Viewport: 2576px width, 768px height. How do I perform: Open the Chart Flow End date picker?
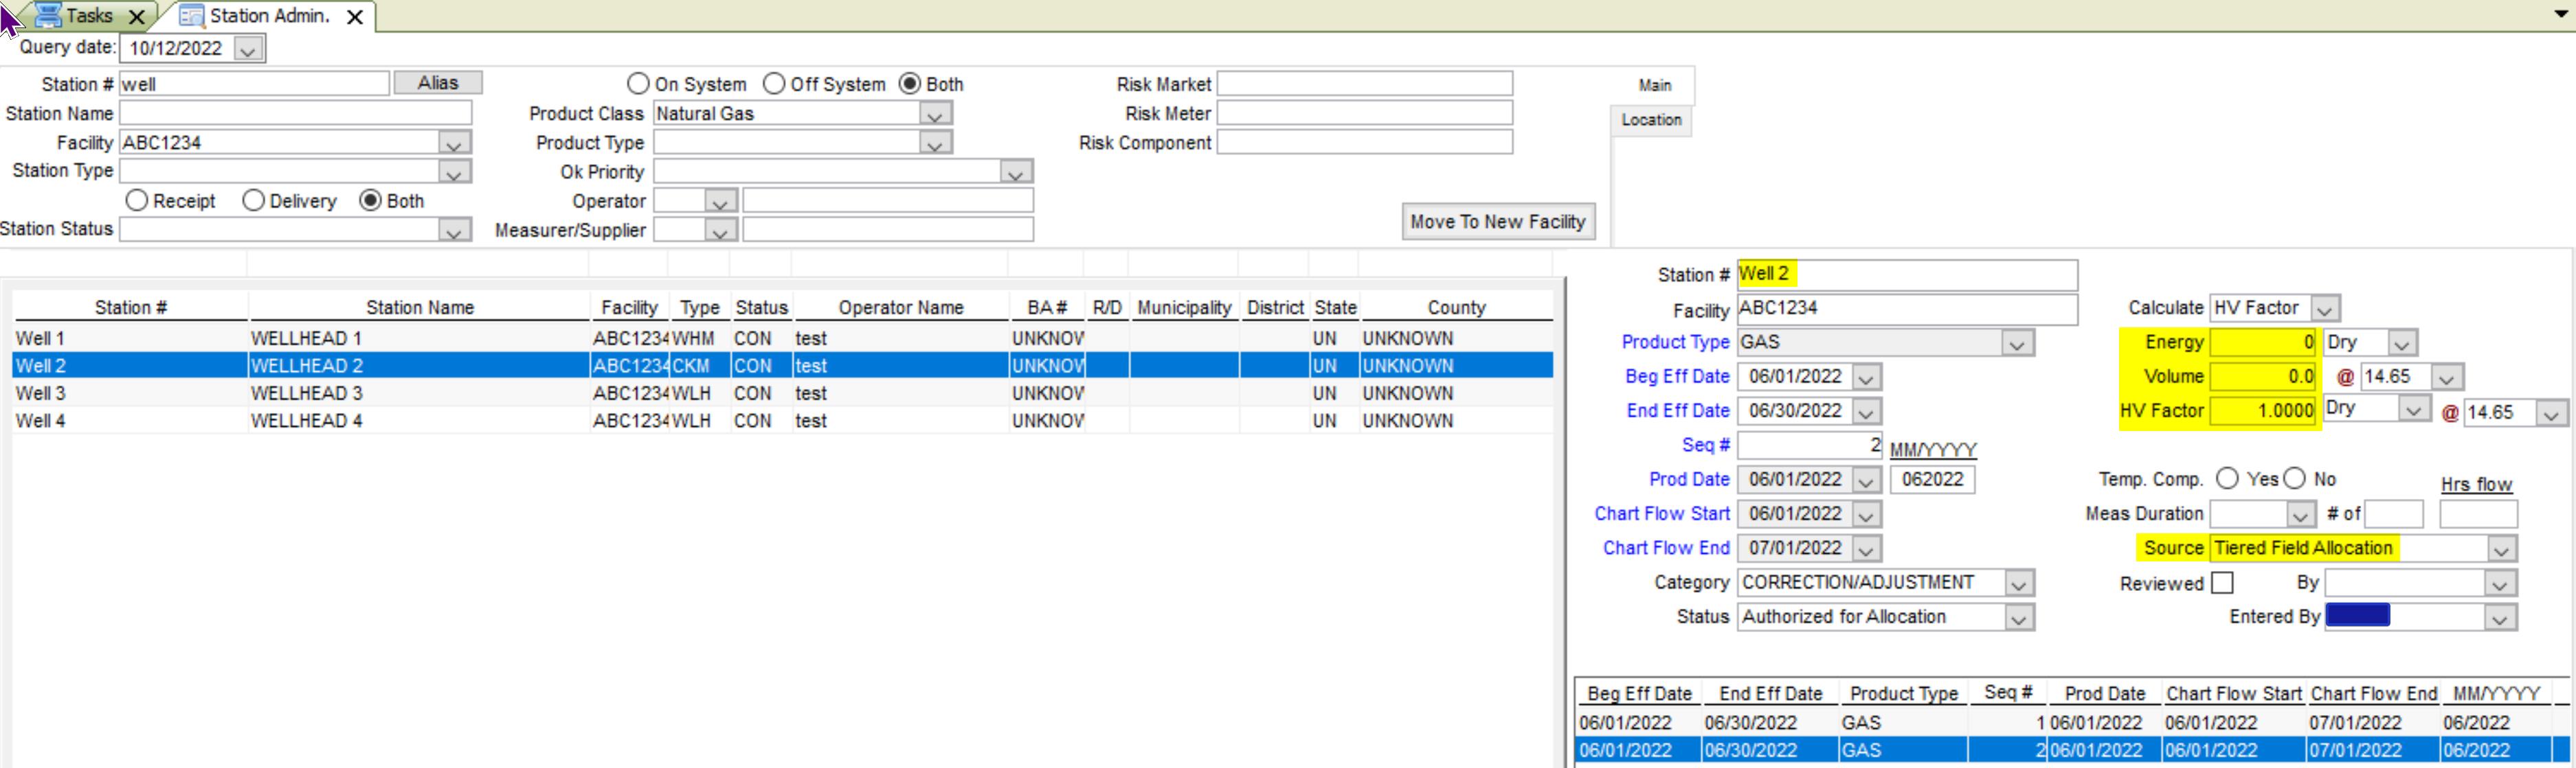[1866, 549]
